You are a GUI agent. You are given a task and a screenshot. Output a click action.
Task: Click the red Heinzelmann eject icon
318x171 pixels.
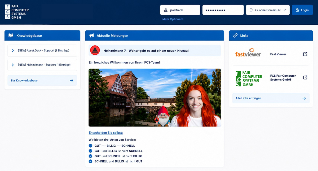[x=95, y=50]
